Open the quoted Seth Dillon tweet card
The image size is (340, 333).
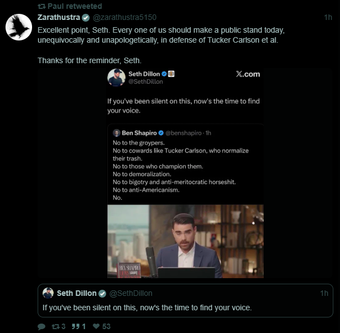(x=185, y=307)
